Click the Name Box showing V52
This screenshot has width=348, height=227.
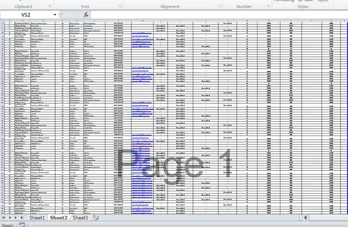(26, 15)
